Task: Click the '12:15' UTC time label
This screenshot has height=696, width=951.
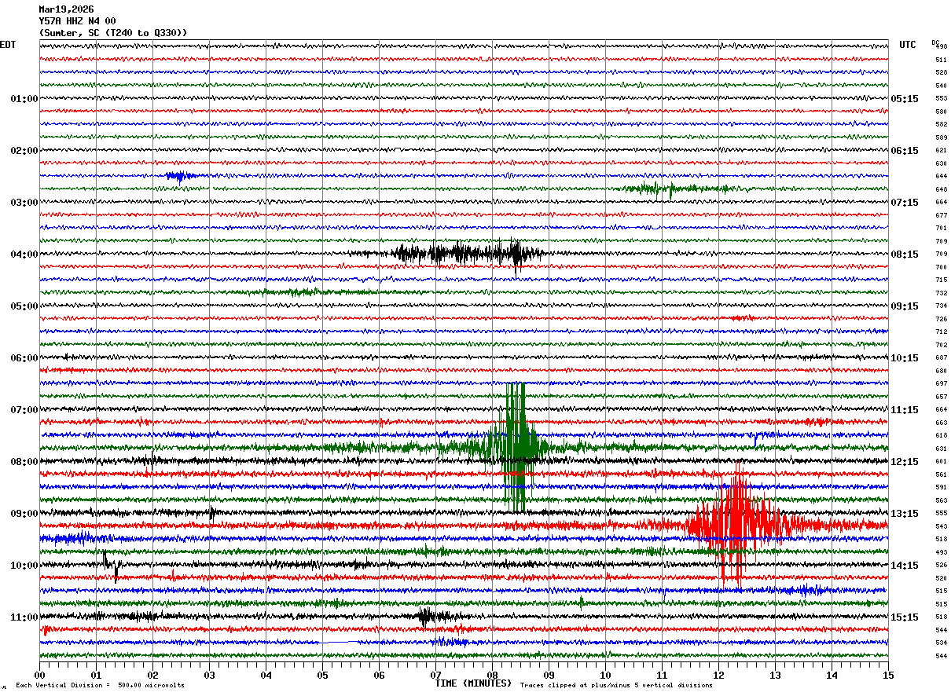Action: [x=905, y=462]
